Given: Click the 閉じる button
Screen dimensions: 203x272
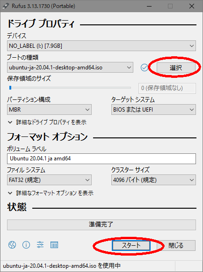Looking at the screenshot, I should pos(176,245).
